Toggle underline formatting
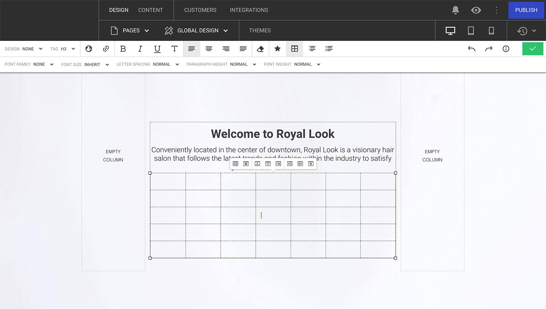The width and height of the screenshot is (546, 309). tap(157, 49)
